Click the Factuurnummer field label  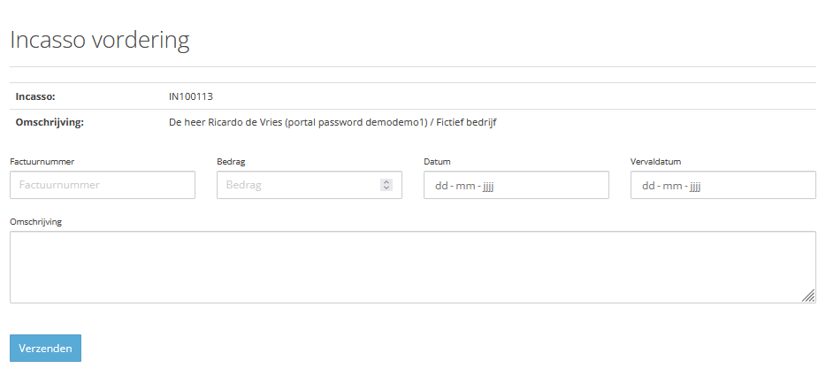42,162
